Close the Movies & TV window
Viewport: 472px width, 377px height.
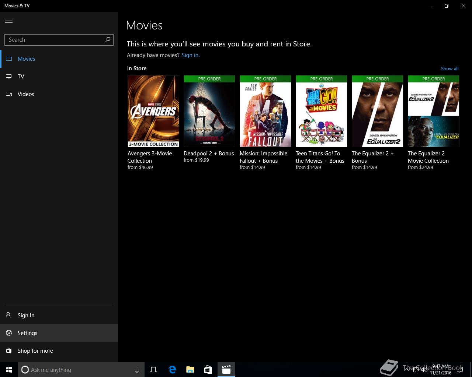pyautogui.click(x=464, y=6)
